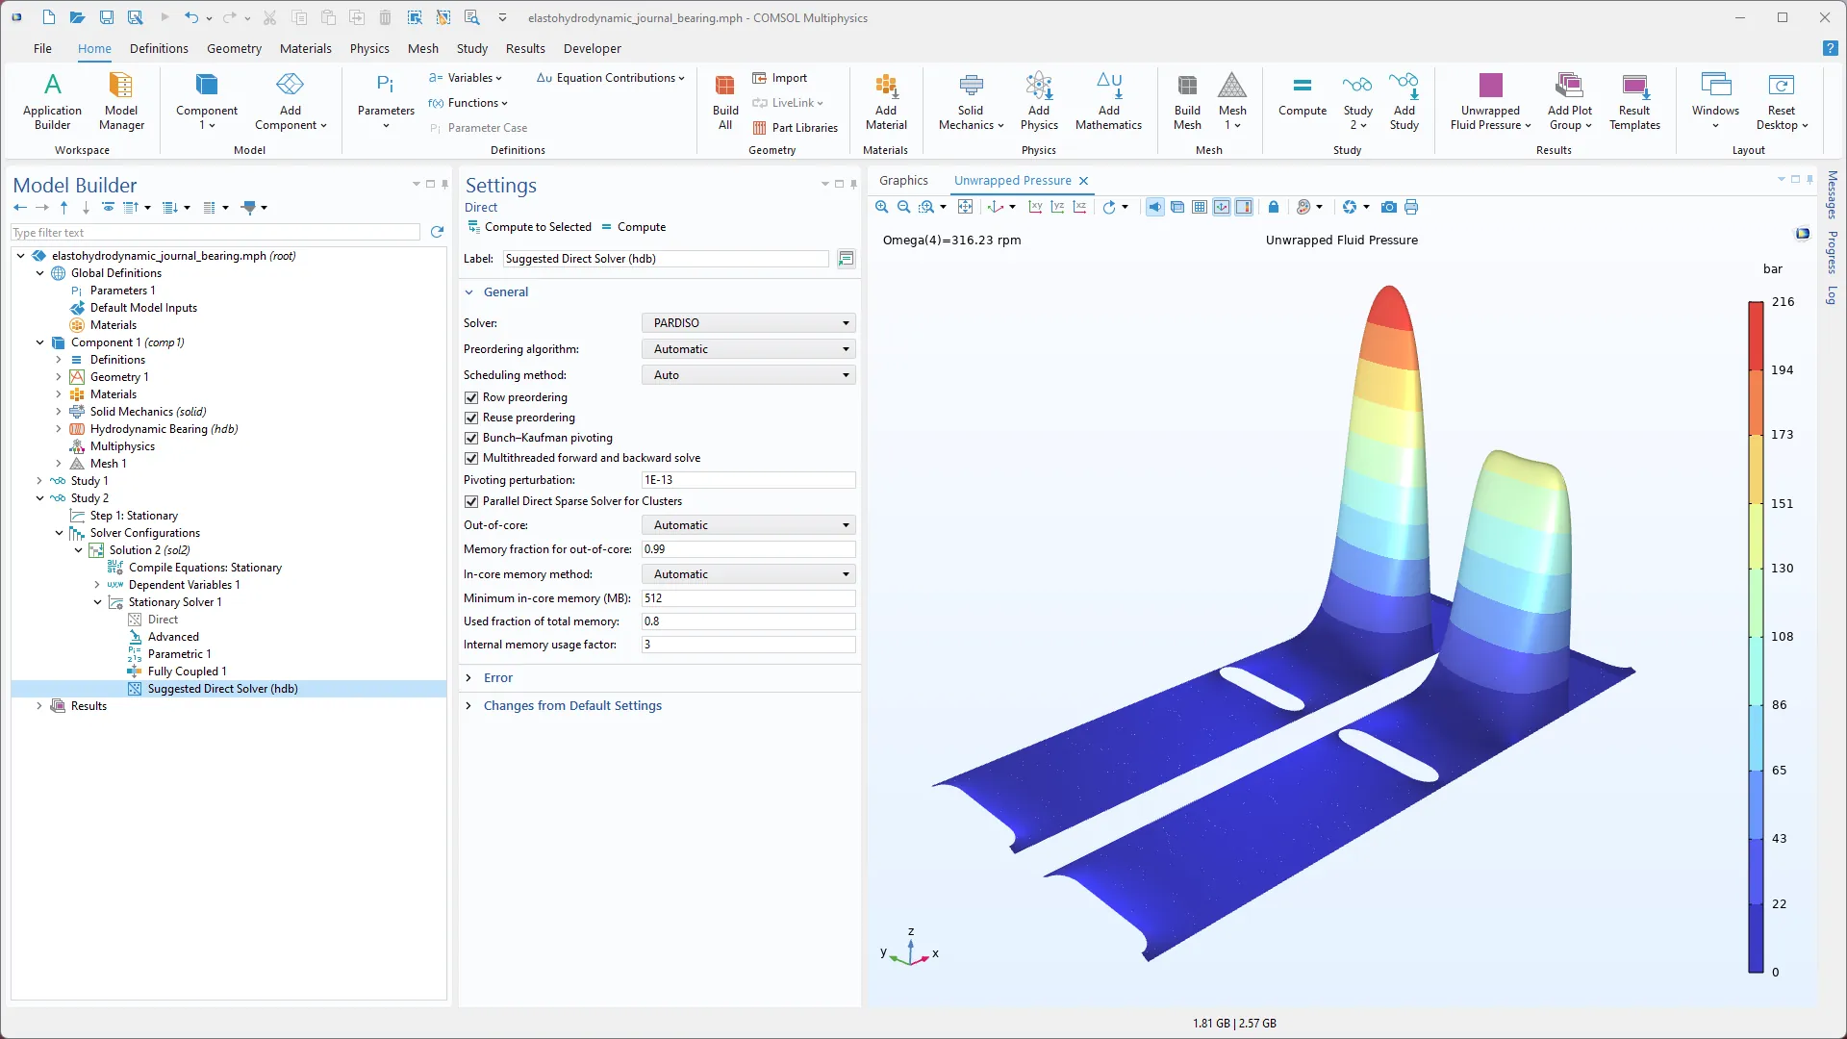Image resolution: width=1847 pixels, height=1039 pixels.
Task: Uncheck Row preordering checkbox
Action: pos(471,397)
